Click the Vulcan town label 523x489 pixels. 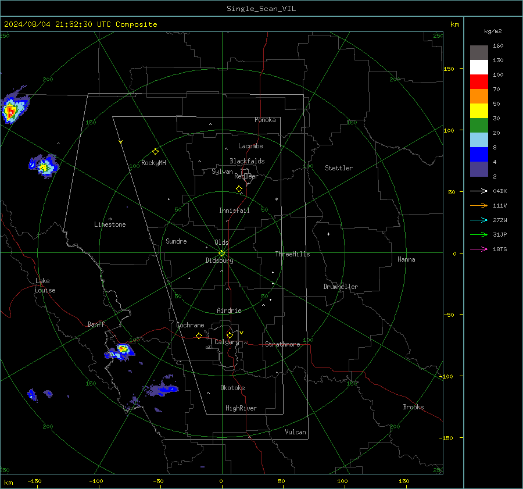tap(295, 432)
